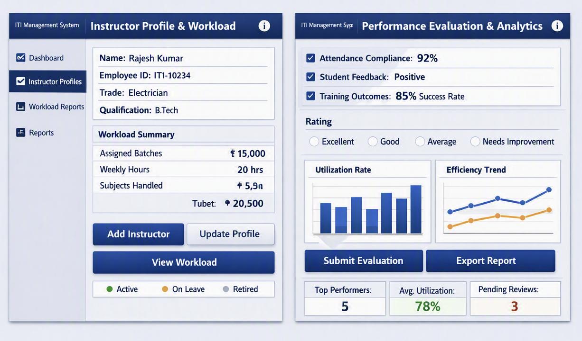The image size is (582, 341).
Task: Pick the Average rating option
Action: point(420,142)
